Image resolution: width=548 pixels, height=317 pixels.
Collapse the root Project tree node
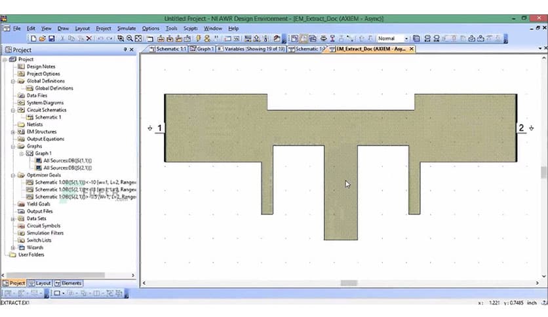coord(5,60)
